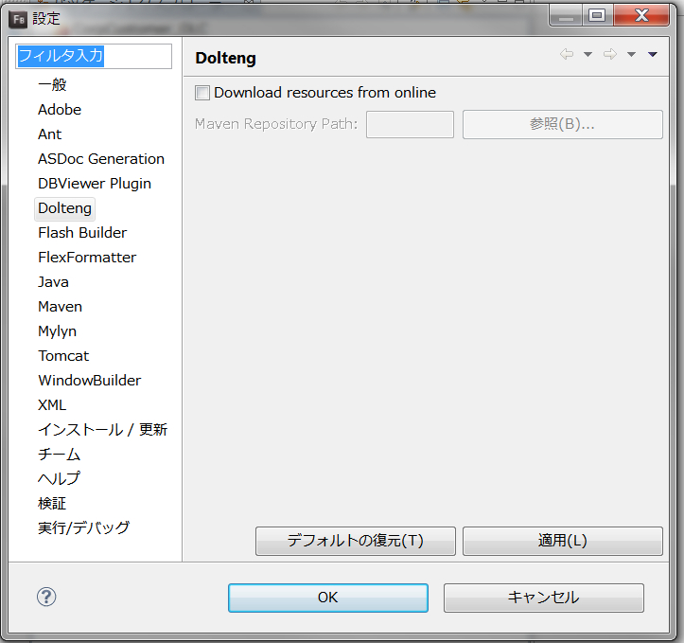Image resolution: width=684 pixels, height=643 pixels.
Task: Click the キャンセル cancel button
Action: (x=544, y=598)
